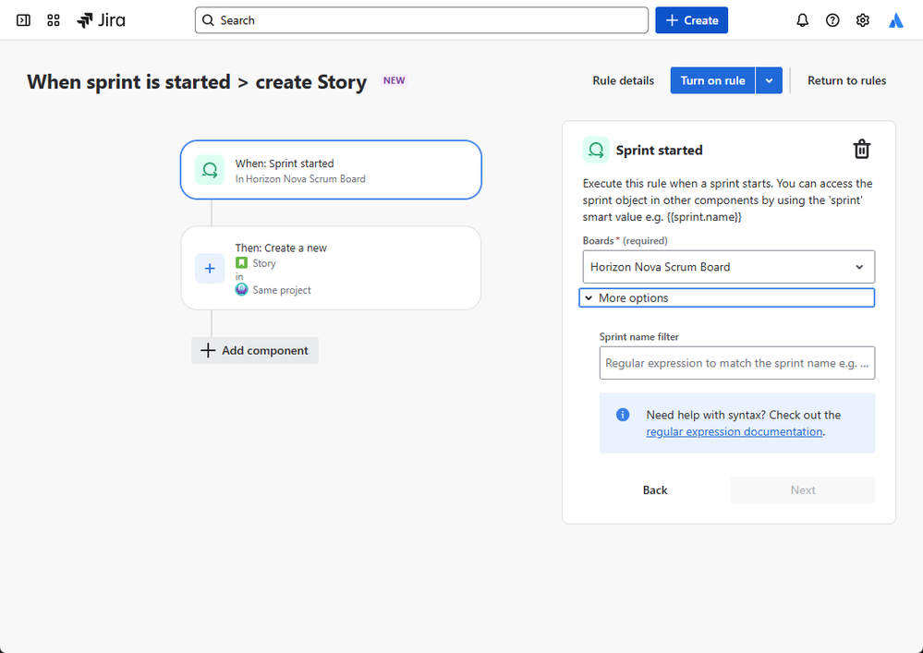Click the Atlassian profile icon

(x=896, y=20)
